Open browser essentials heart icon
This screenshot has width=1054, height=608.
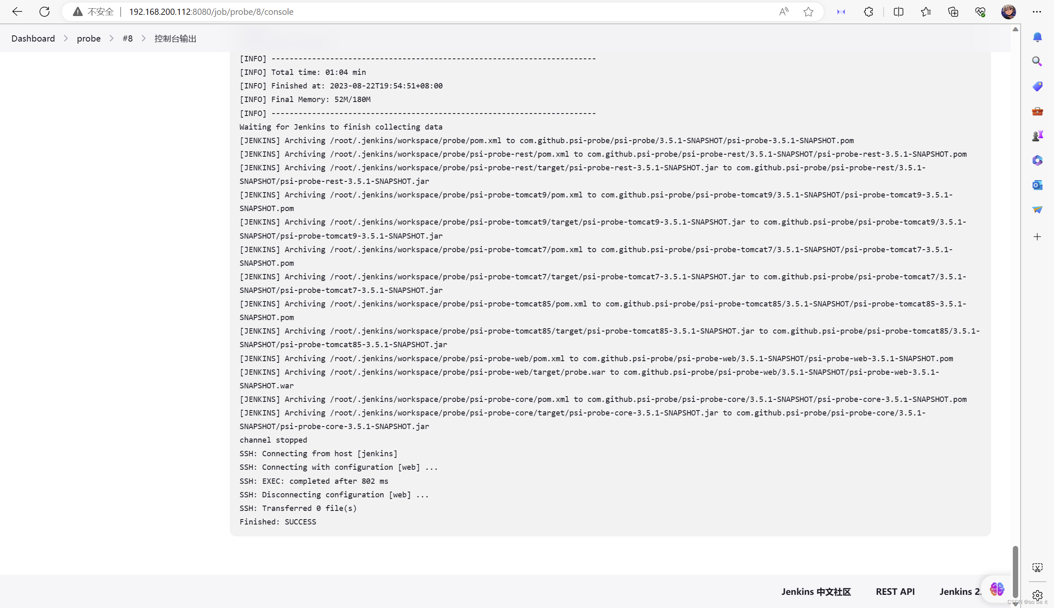pyautogui.click(x=980, y=12)
